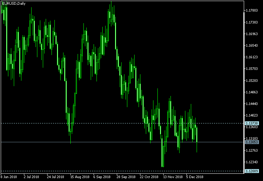Image resolution: width=263 pixels, height=181 pixels.
Task: Click the 5 Dec 2018 date label
Action: [x=195, y=177]
